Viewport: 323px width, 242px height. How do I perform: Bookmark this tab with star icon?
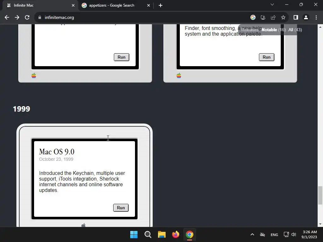[283, 18]
